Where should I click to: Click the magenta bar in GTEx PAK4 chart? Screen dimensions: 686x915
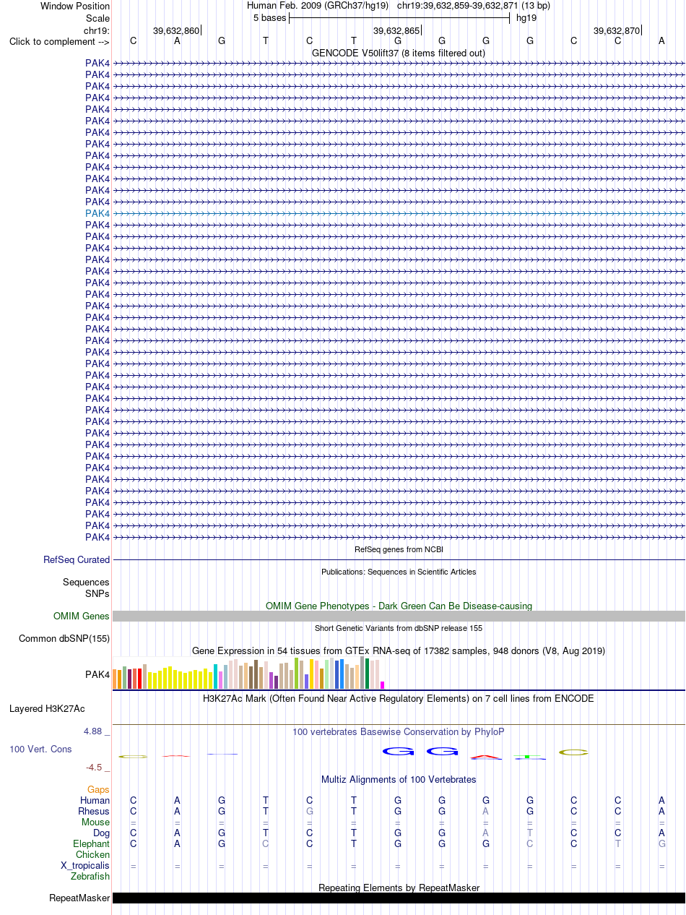coord(383,685)
